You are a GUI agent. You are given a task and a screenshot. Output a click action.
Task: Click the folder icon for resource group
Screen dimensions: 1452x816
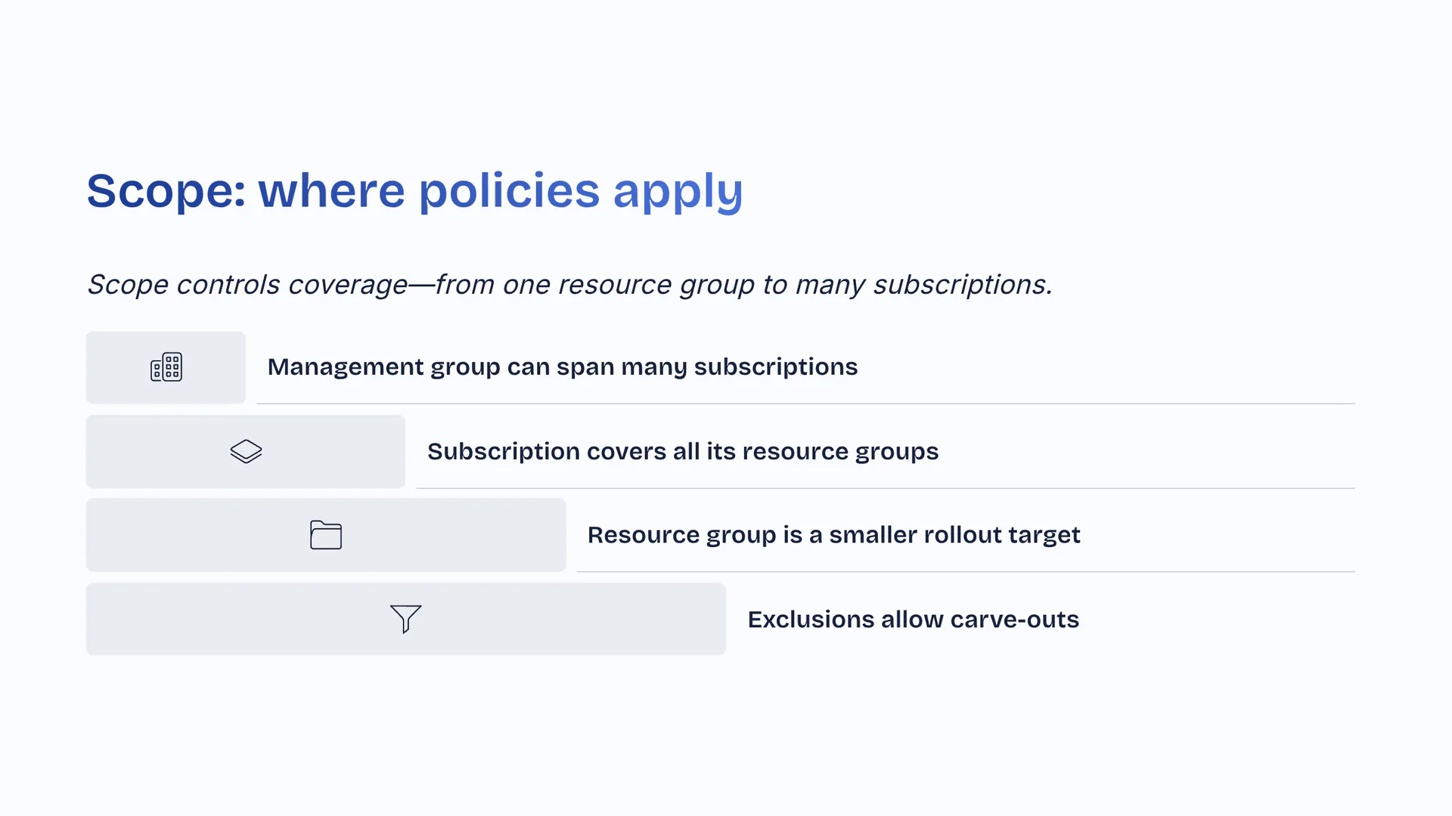pos(326,535)
